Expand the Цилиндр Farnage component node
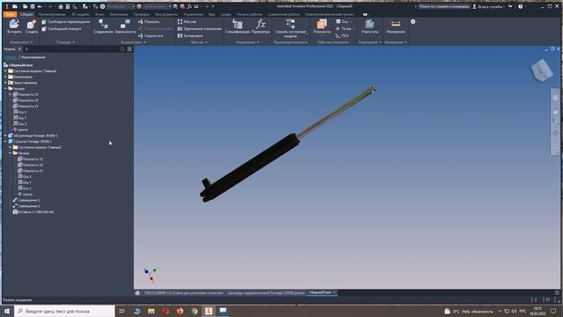Image resolution: width=563 pixels, height=317 pixels. click(x=5, y=136)
